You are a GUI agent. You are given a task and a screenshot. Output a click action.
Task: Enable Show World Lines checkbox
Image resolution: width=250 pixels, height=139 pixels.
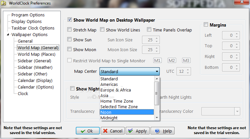(102, 30)
